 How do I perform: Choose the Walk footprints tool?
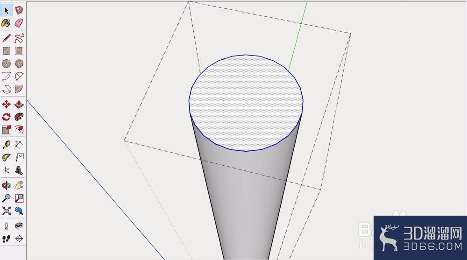7,239
